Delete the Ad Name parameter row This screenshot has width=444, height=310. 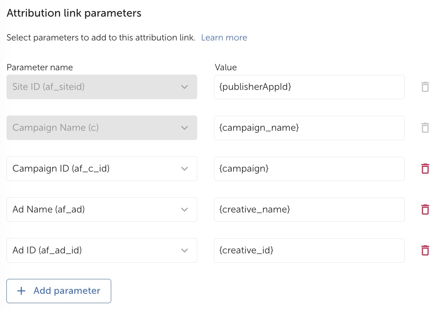click(425, 210)
